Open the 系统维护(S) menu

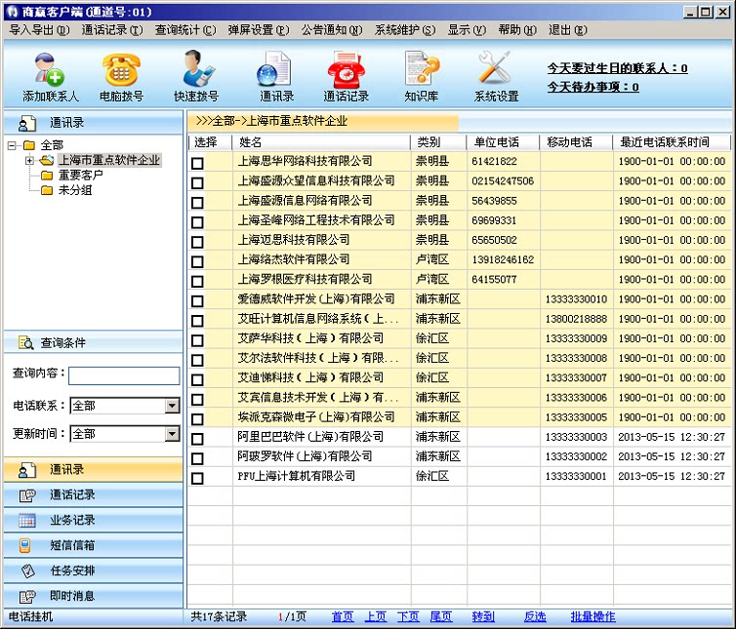coord(405,30)
